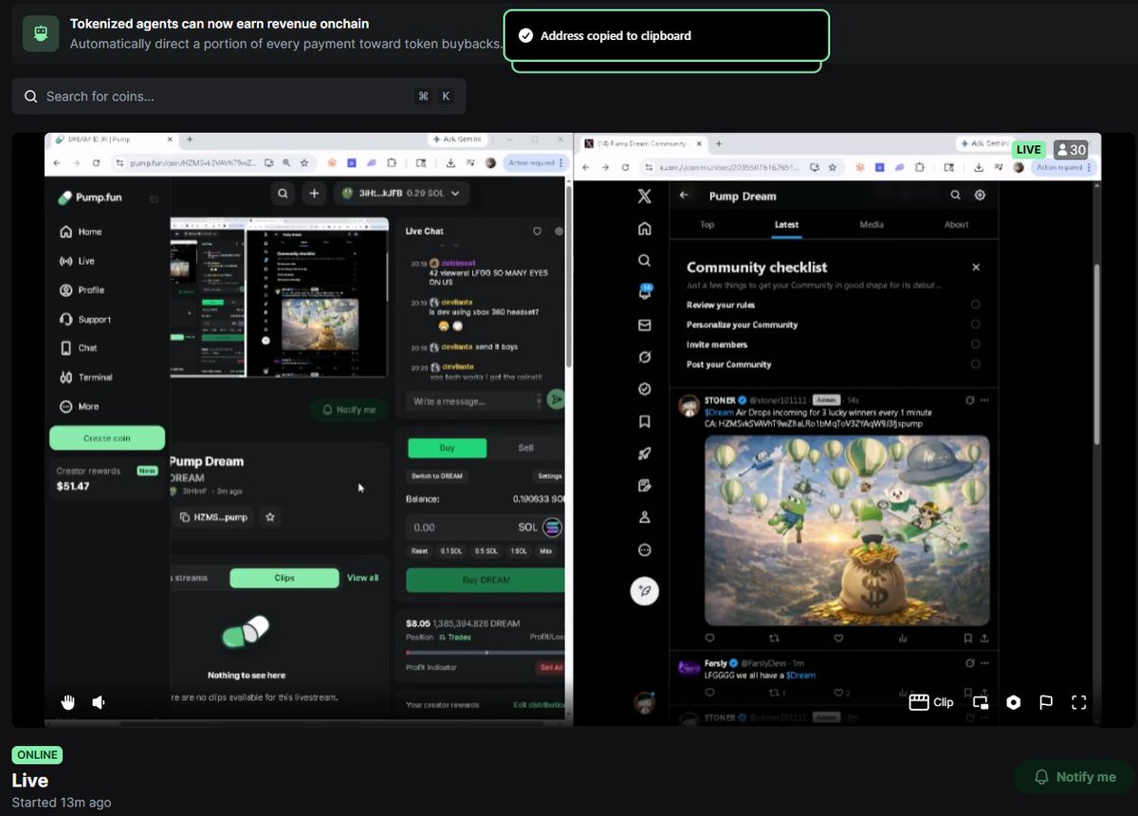Screen dimensions: 1138x816
Task: Click the bottom Notify me button
Action: point(1074,777)
